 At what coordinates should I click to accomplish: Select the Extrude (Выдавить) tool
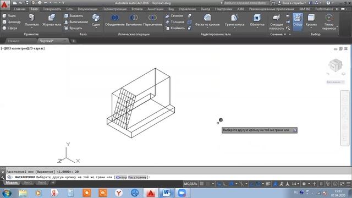(x=73, y=16)
